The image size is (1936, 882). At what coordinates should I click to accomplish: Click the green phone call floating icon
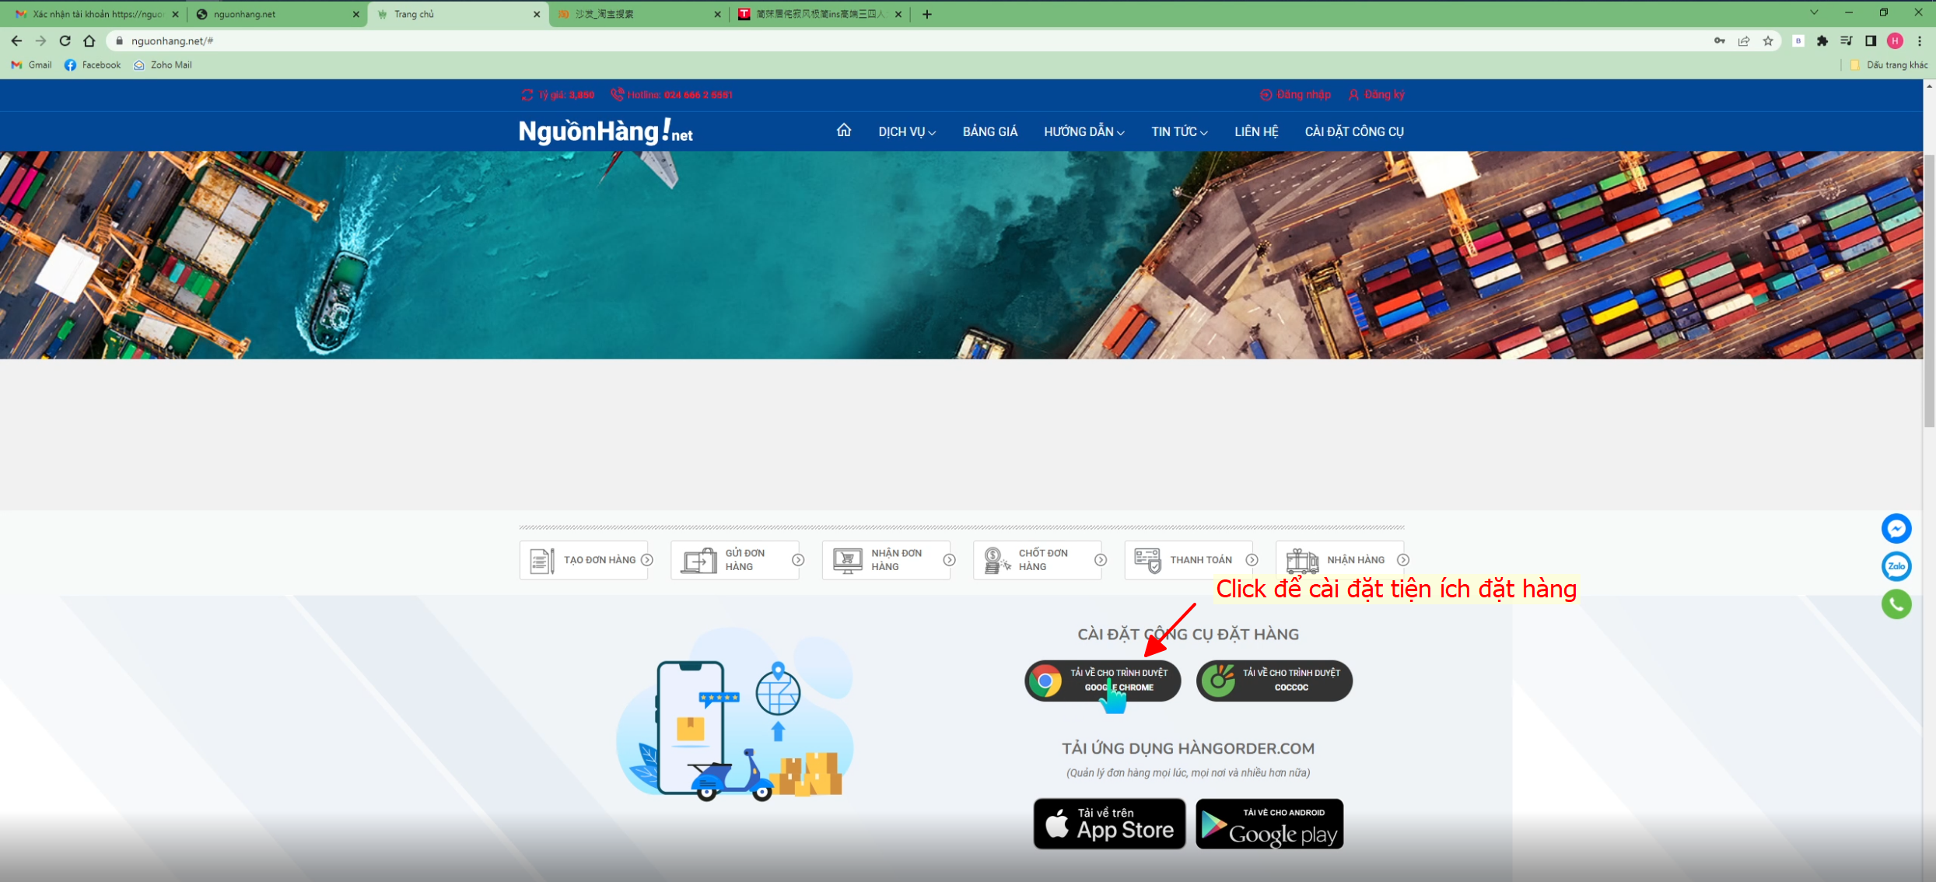(1896, 604)
